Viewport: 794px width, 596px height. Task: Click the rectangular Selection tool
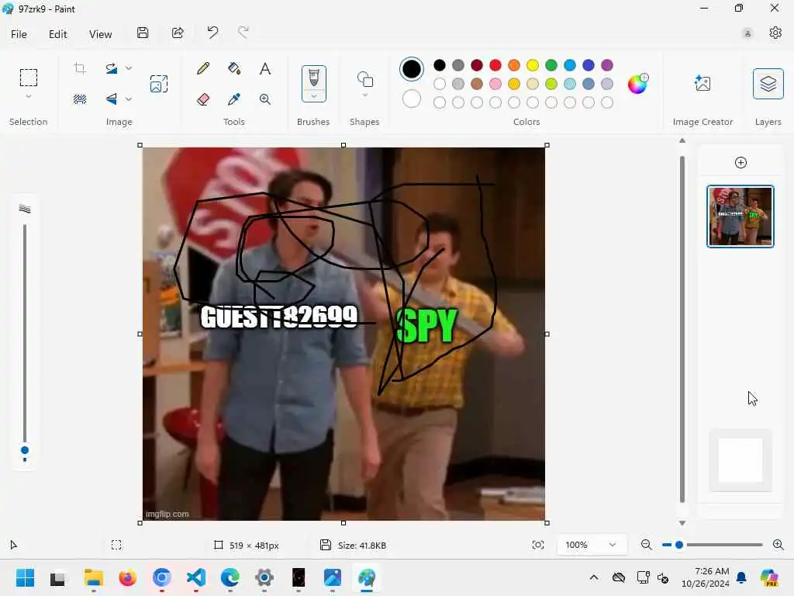point(29,78)
